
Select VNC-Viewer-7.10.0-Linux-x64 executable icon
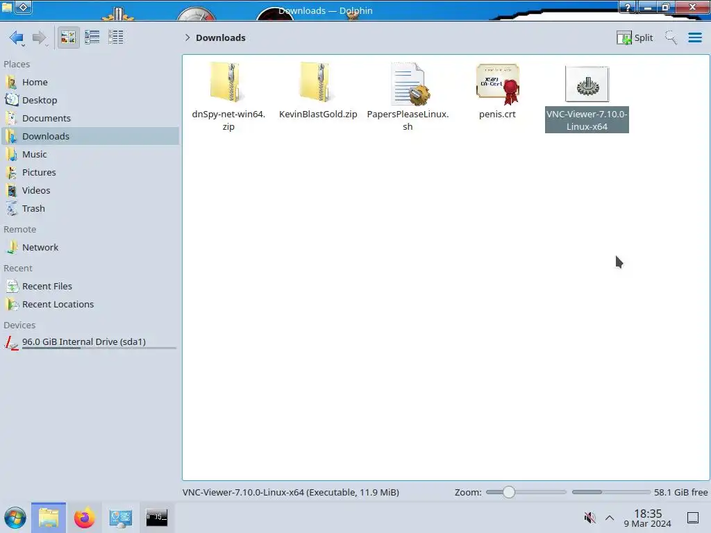tap(587, 84)
